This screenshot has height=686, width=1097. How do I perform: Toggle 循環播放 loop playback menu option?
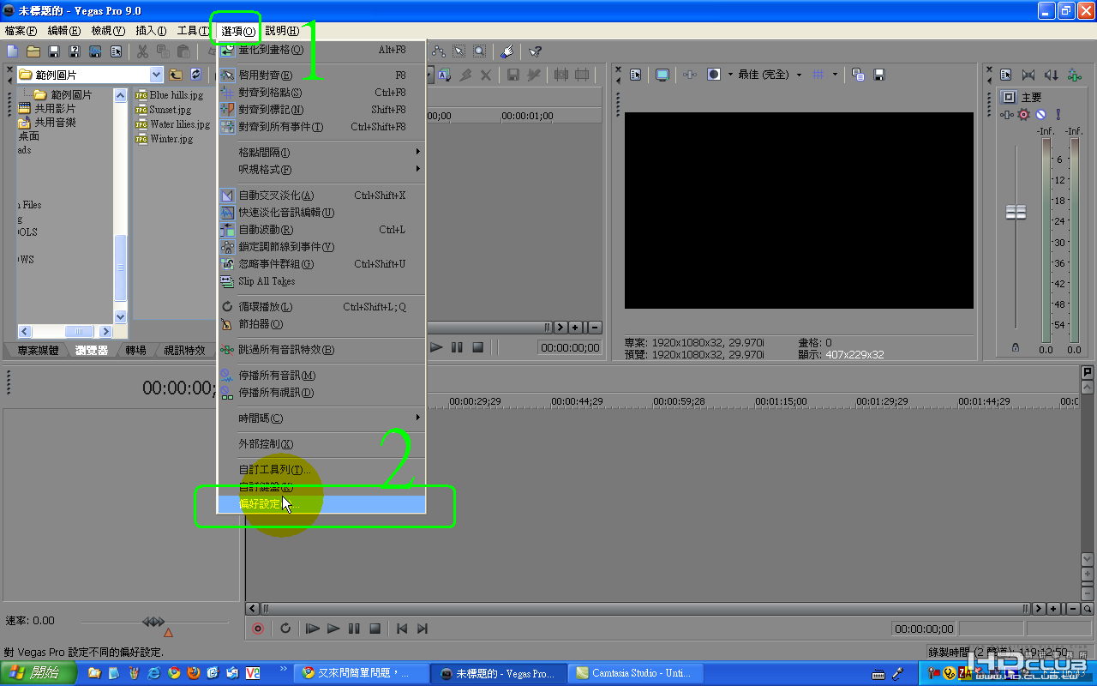point(265,307)
